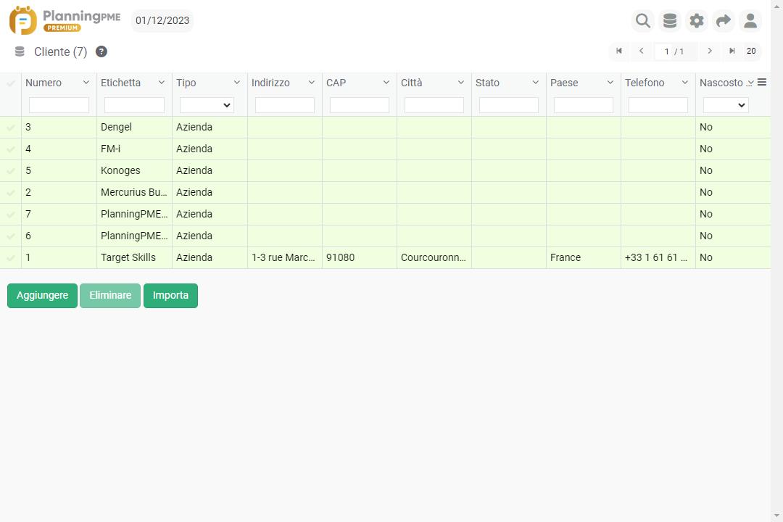
Task: Click the help question mark icon
Action: coord(101,51)
